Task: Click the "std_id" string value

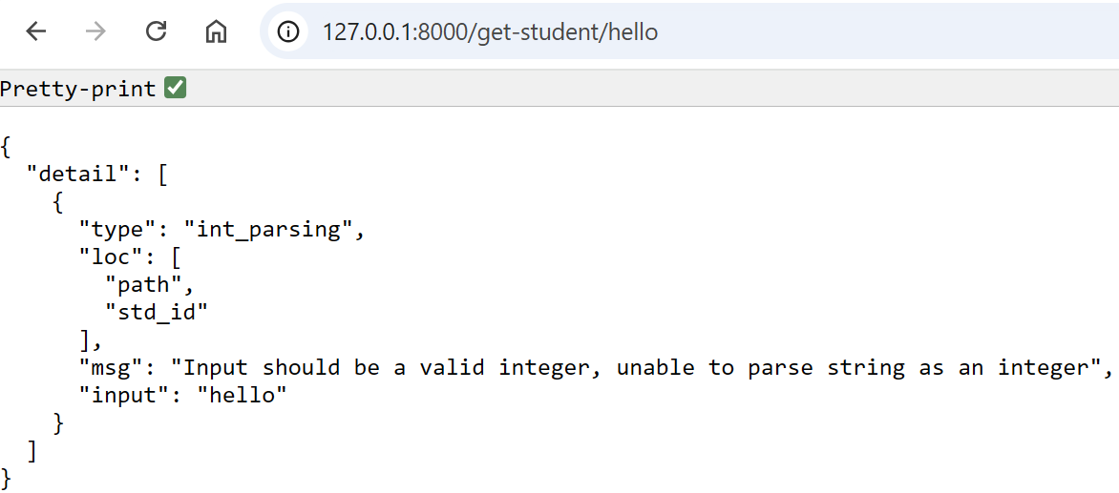Action: click(157, 312)
